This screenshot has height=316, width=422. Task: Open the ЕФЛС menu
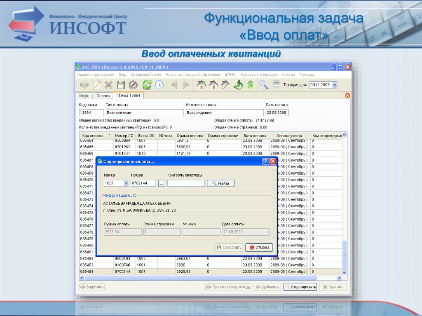(x=230, y=75)
